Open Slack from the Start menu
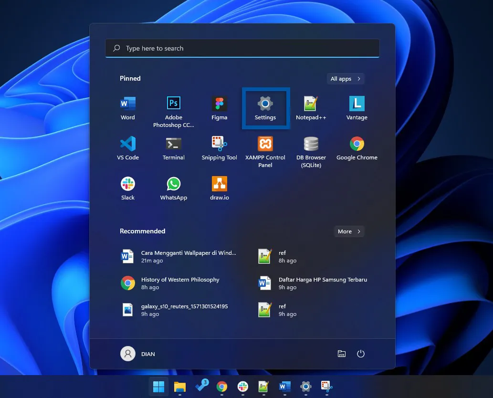 tap(127, 183)
